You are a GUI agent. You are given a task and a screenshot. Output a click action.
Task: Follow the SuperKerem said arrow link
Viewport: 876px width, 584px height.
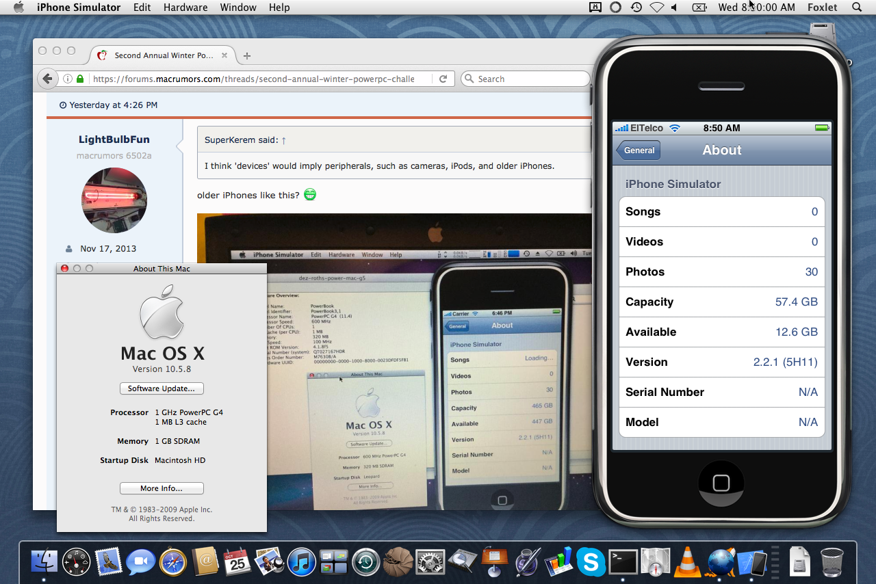coord(283,140)
